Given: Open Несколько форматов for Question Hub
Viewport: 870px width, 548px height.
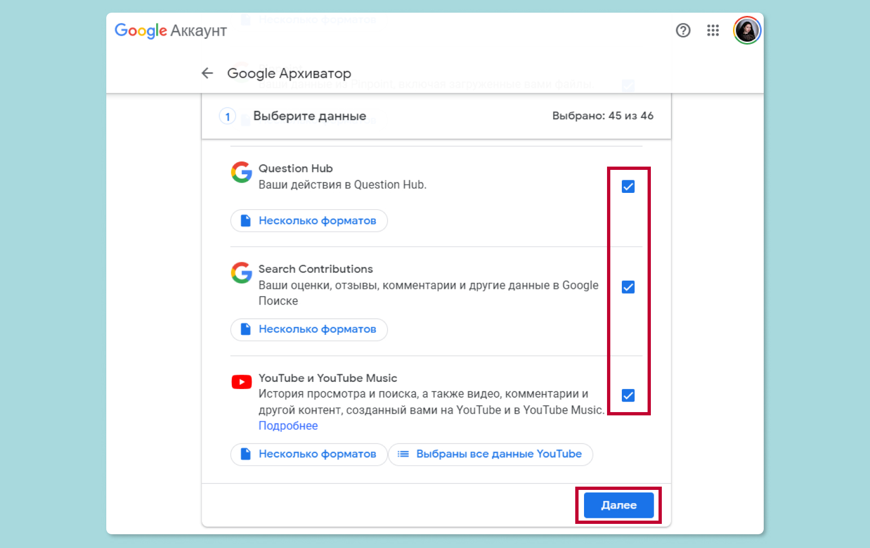Looking at the screenshot, I should [309, 220].
